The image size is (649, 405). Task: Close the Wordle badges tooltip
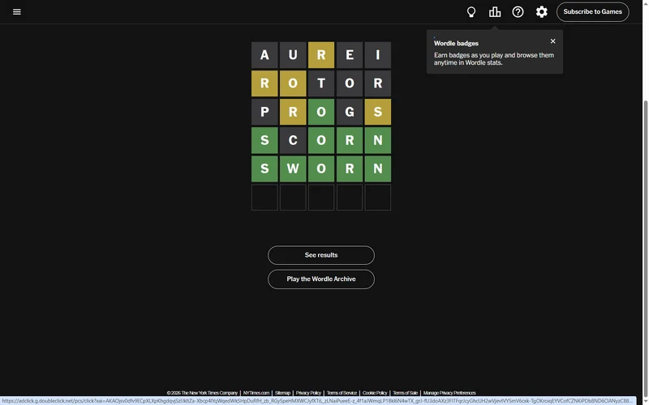[553, 41]
